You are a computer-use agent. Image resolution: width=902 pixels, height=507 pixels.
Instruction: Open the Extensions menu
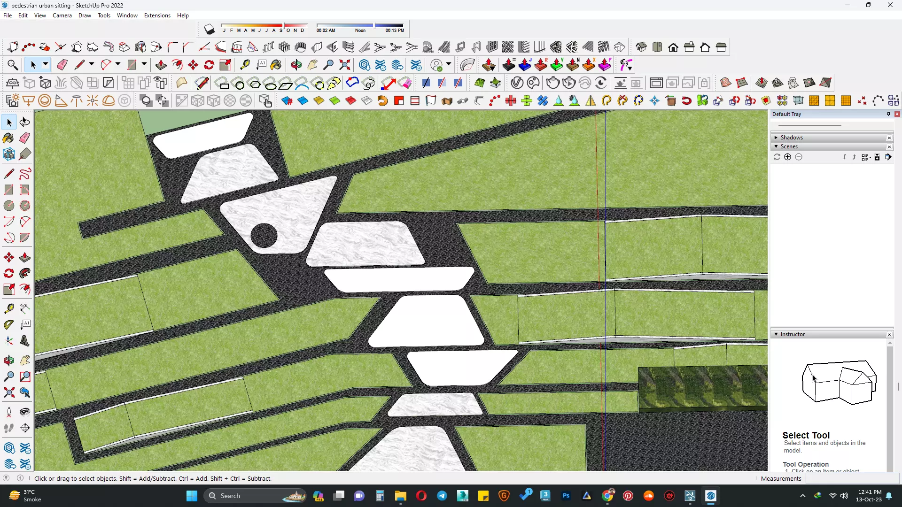click(x=157, y=15)
